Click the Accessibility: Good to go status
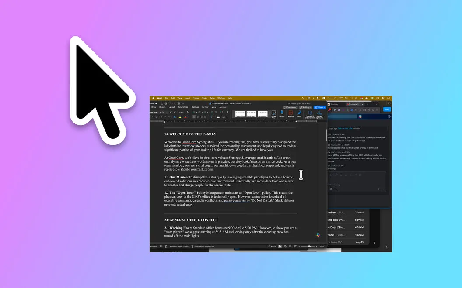 point(203,246)
